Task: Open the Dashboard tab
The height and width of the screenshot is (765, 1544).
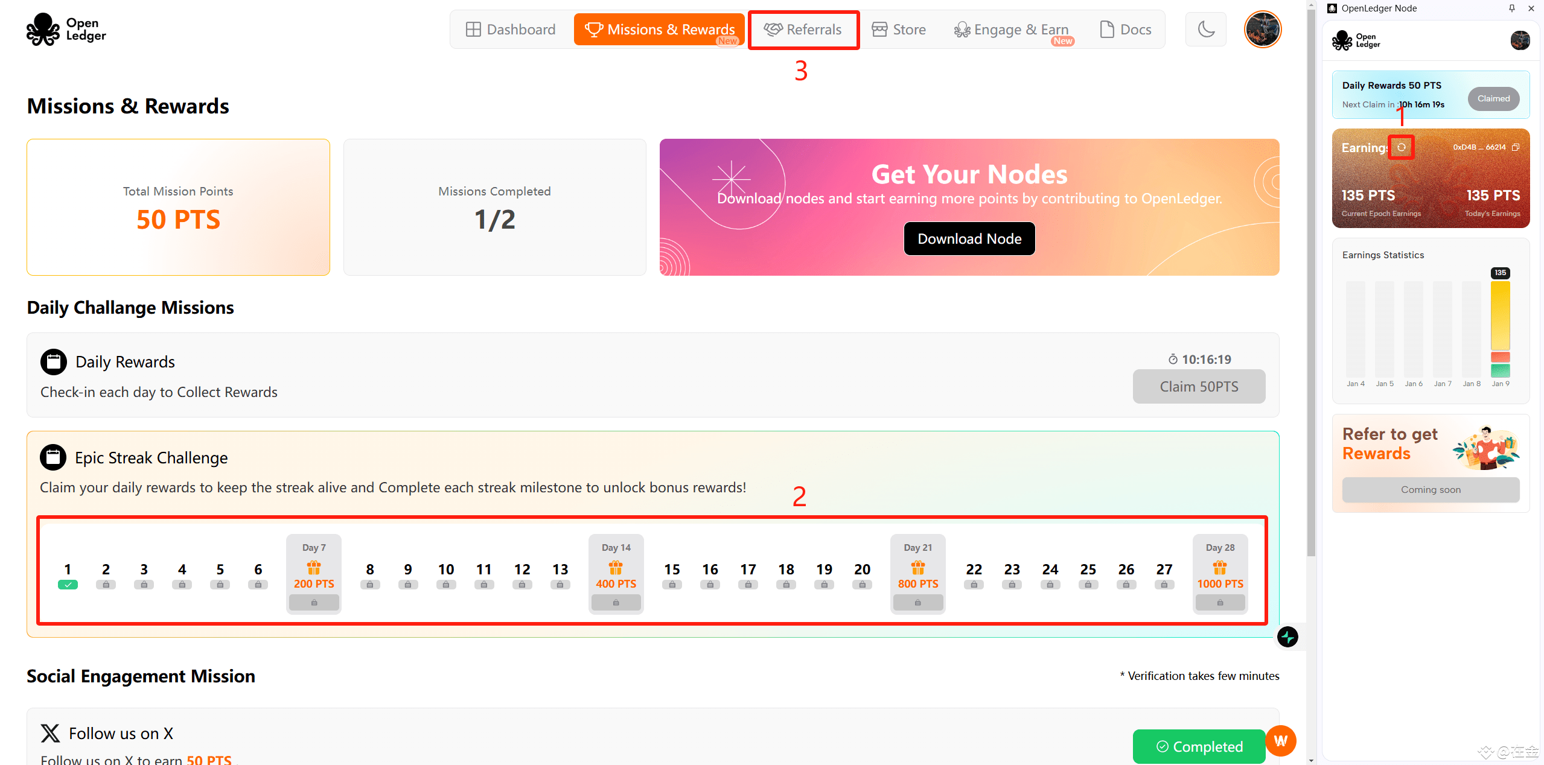Action: point(511,30)
